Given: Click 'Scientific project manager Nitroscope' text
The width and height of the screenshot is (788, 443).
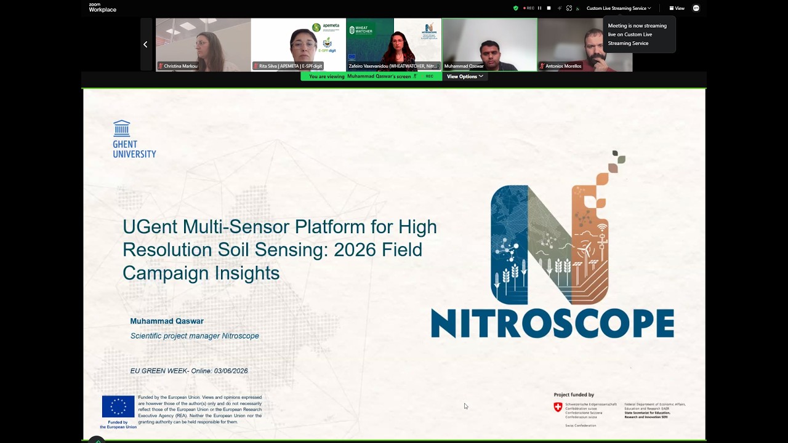Looking at the screenshot, I should coord(195,336).
